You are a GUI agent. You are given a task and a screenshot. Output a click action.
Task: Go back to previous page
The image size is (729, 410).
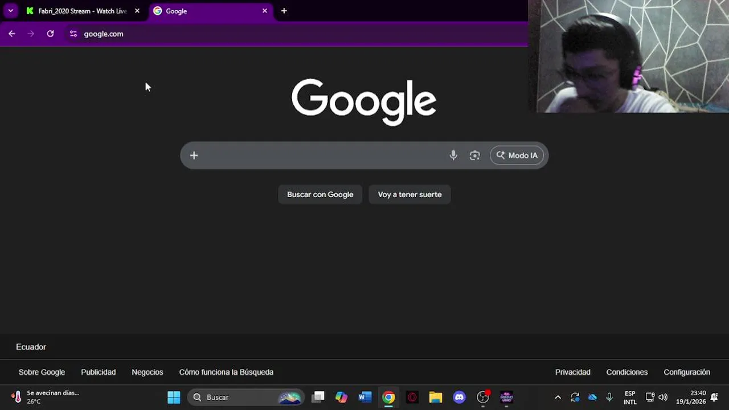[x=12, y=34]
